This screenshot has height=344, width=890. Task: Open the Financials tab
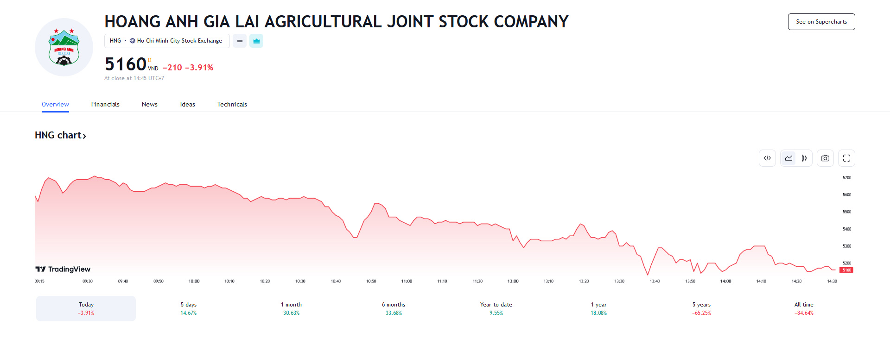(105, 104)
